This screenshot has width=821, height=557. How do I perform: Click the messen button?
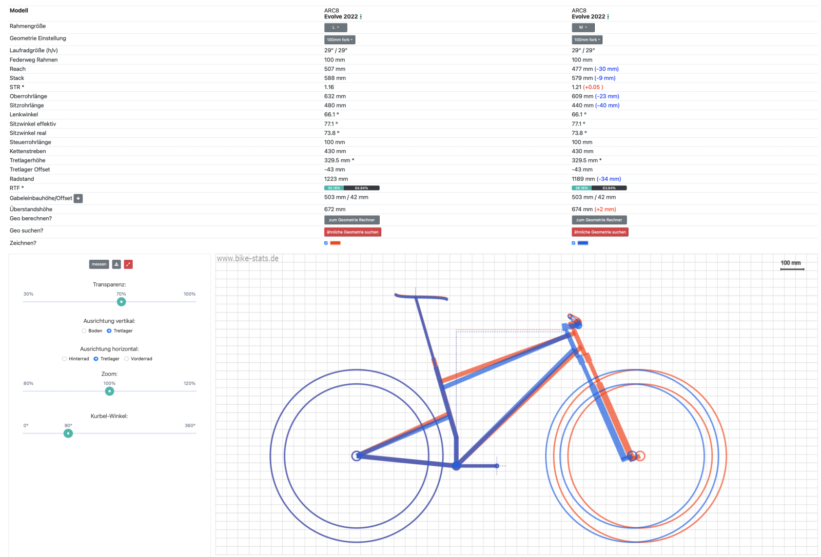click(99, 264)
